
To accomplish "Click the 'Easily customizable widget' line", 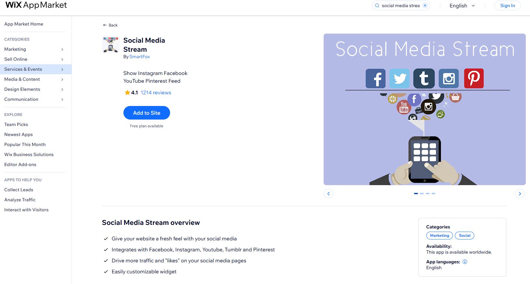I will 144,272.
